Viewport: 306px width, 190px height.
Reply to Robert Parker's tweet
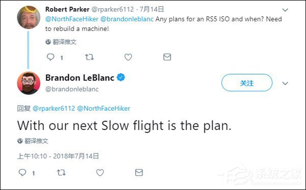[x=50, y=57]
